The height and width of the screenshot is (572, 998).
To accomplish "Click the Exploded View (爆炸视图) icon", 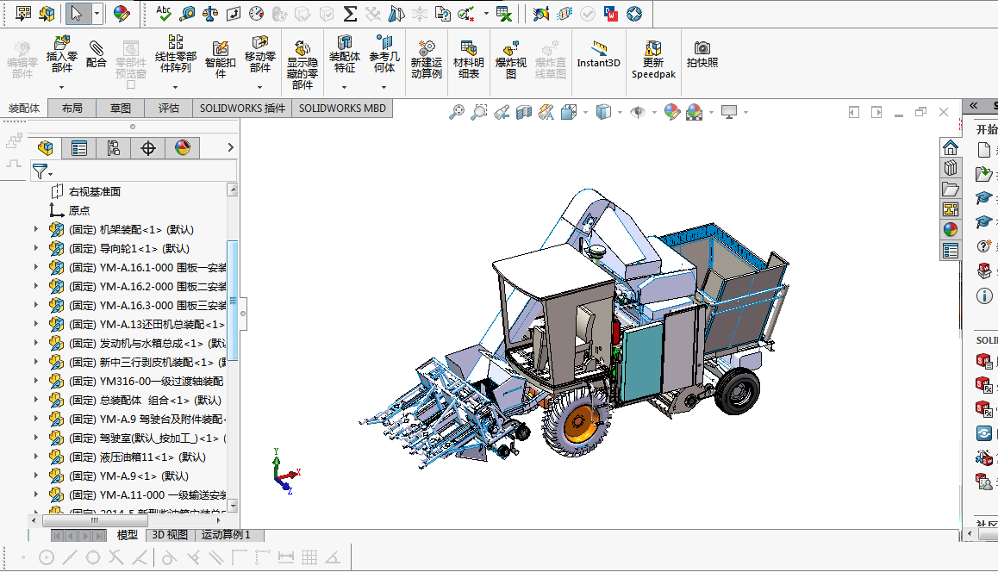I will coord(510,47).
